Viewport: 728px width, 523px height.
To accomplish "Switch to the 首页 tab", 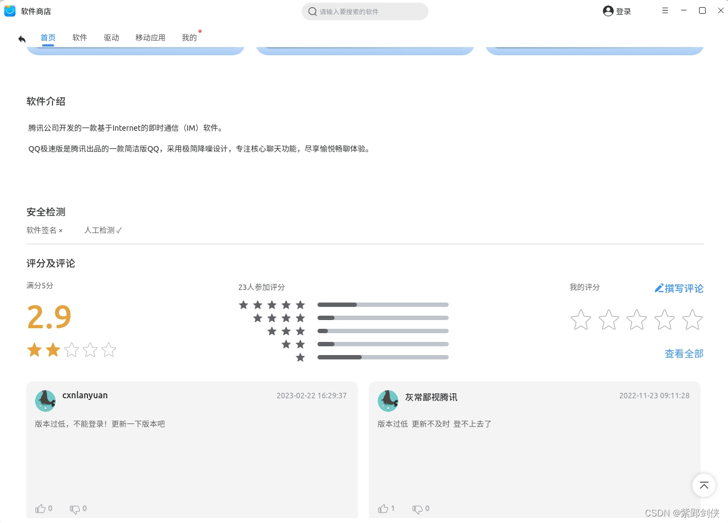I will tap(48, 38).
